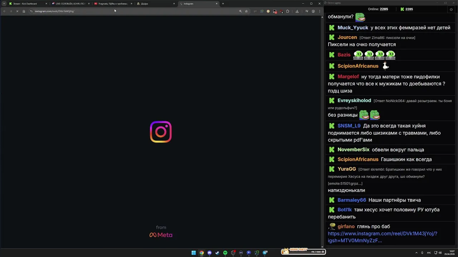Viewport: 458px width, 257px height.
Task: Open Steam from the taskbar
Action: pos(217,253)
